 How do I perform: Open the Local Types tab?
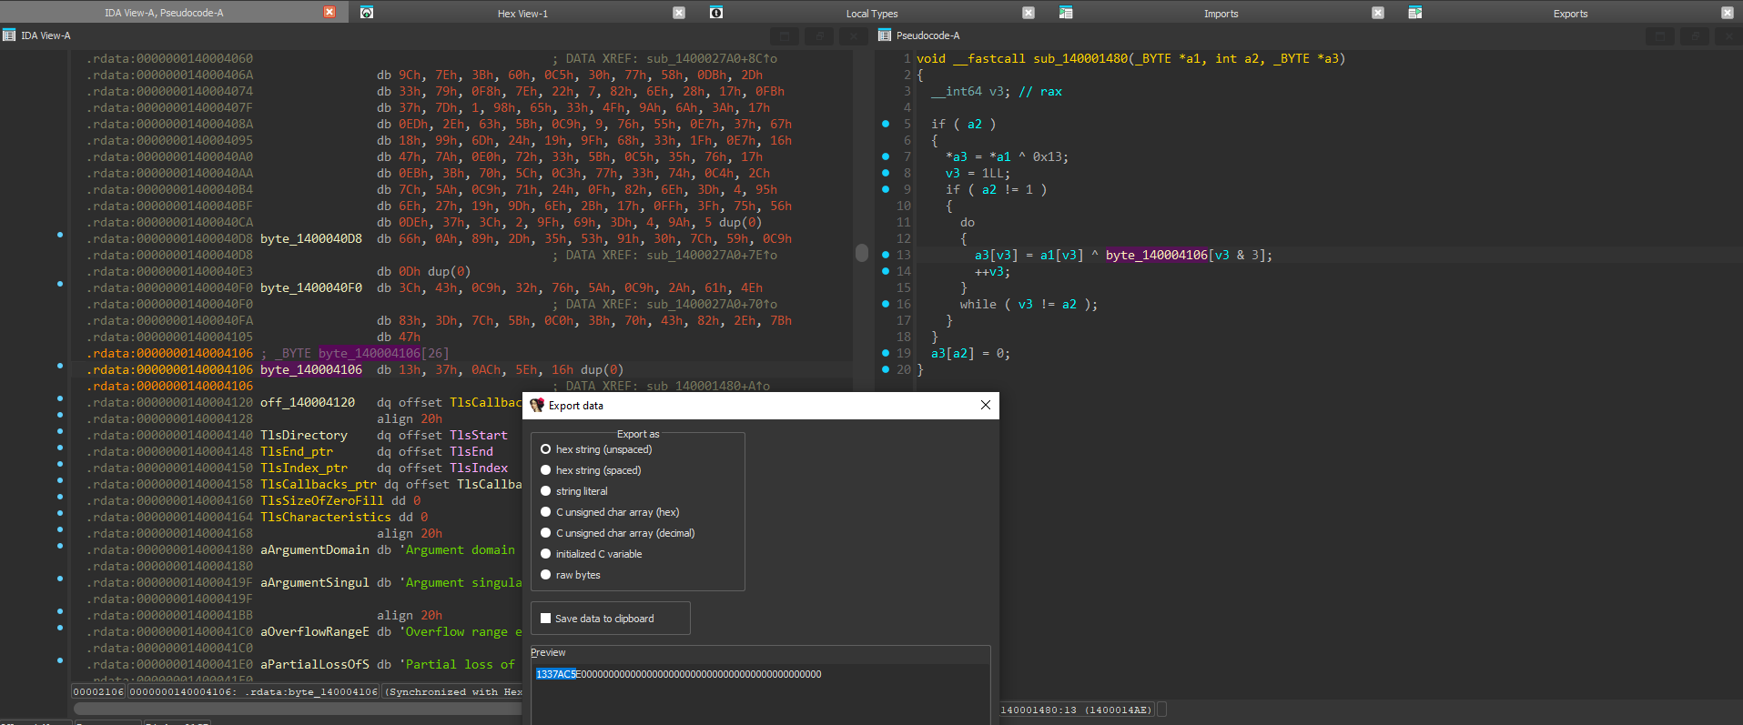872,14
